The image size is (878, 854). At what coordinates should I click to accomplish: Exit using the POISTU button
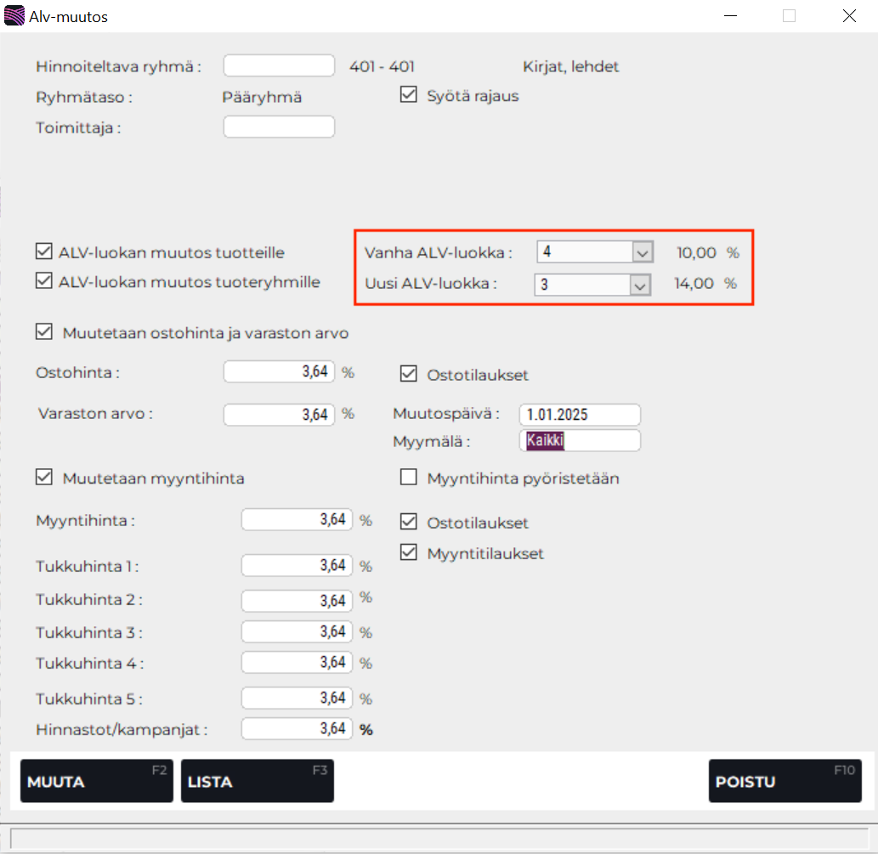tap(785, 781)
